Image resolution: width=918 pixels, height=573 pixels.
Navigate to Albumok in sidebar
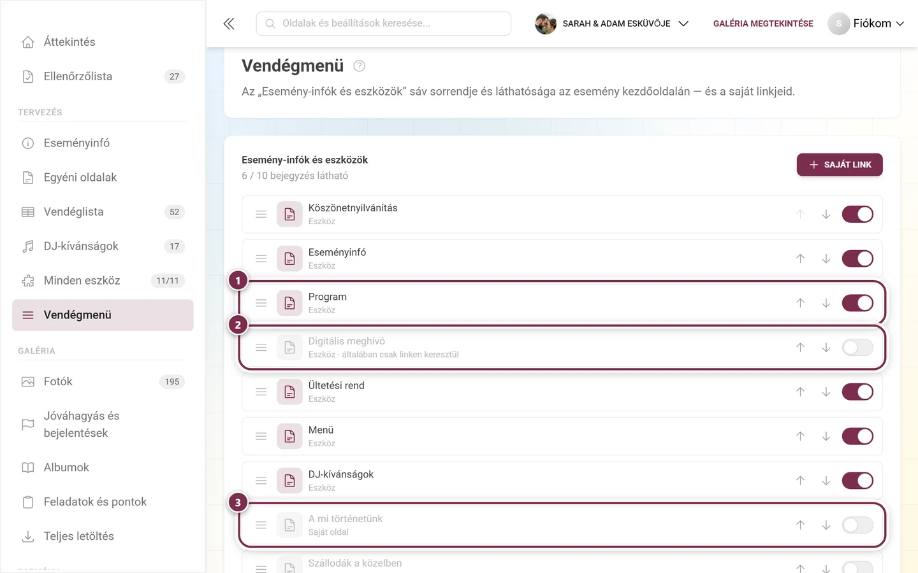[103, 467]
